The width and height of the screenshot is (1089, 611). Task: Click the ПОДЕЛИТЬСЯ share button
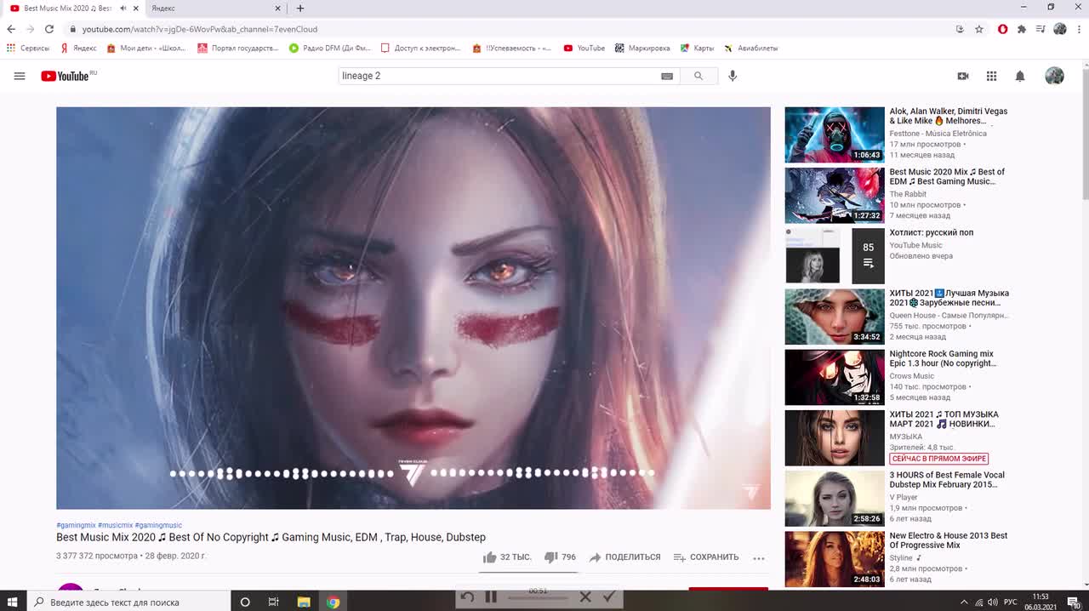(624, 557)
